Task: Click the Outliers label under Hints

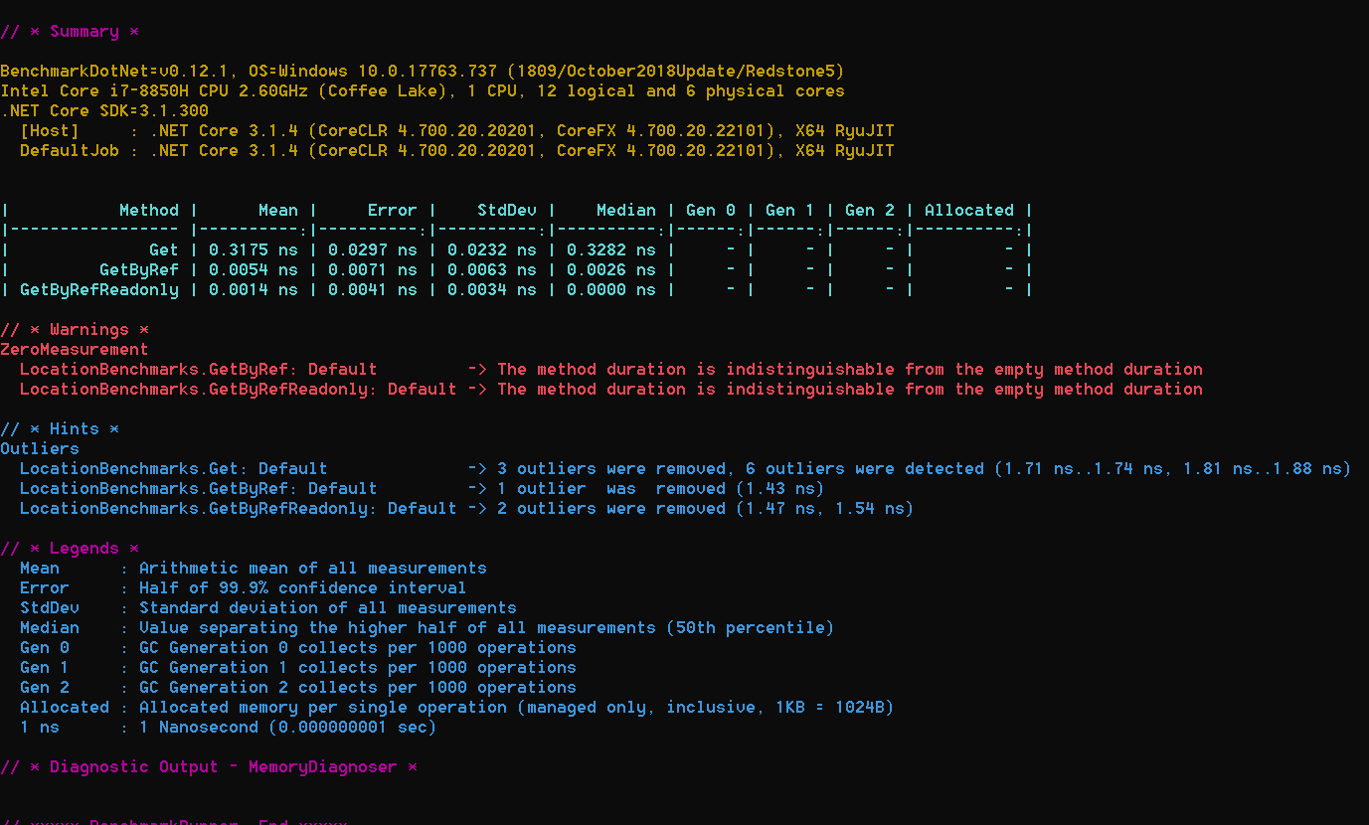Action: tap(40, 449)
